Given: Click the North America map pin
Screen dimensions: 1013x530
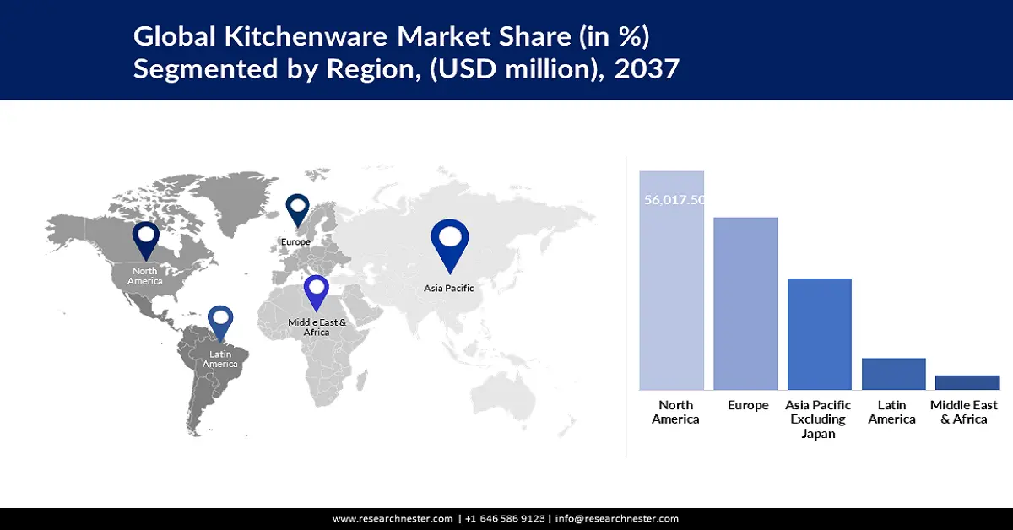Looking at the screenshot, I should (x=146, y=241).
